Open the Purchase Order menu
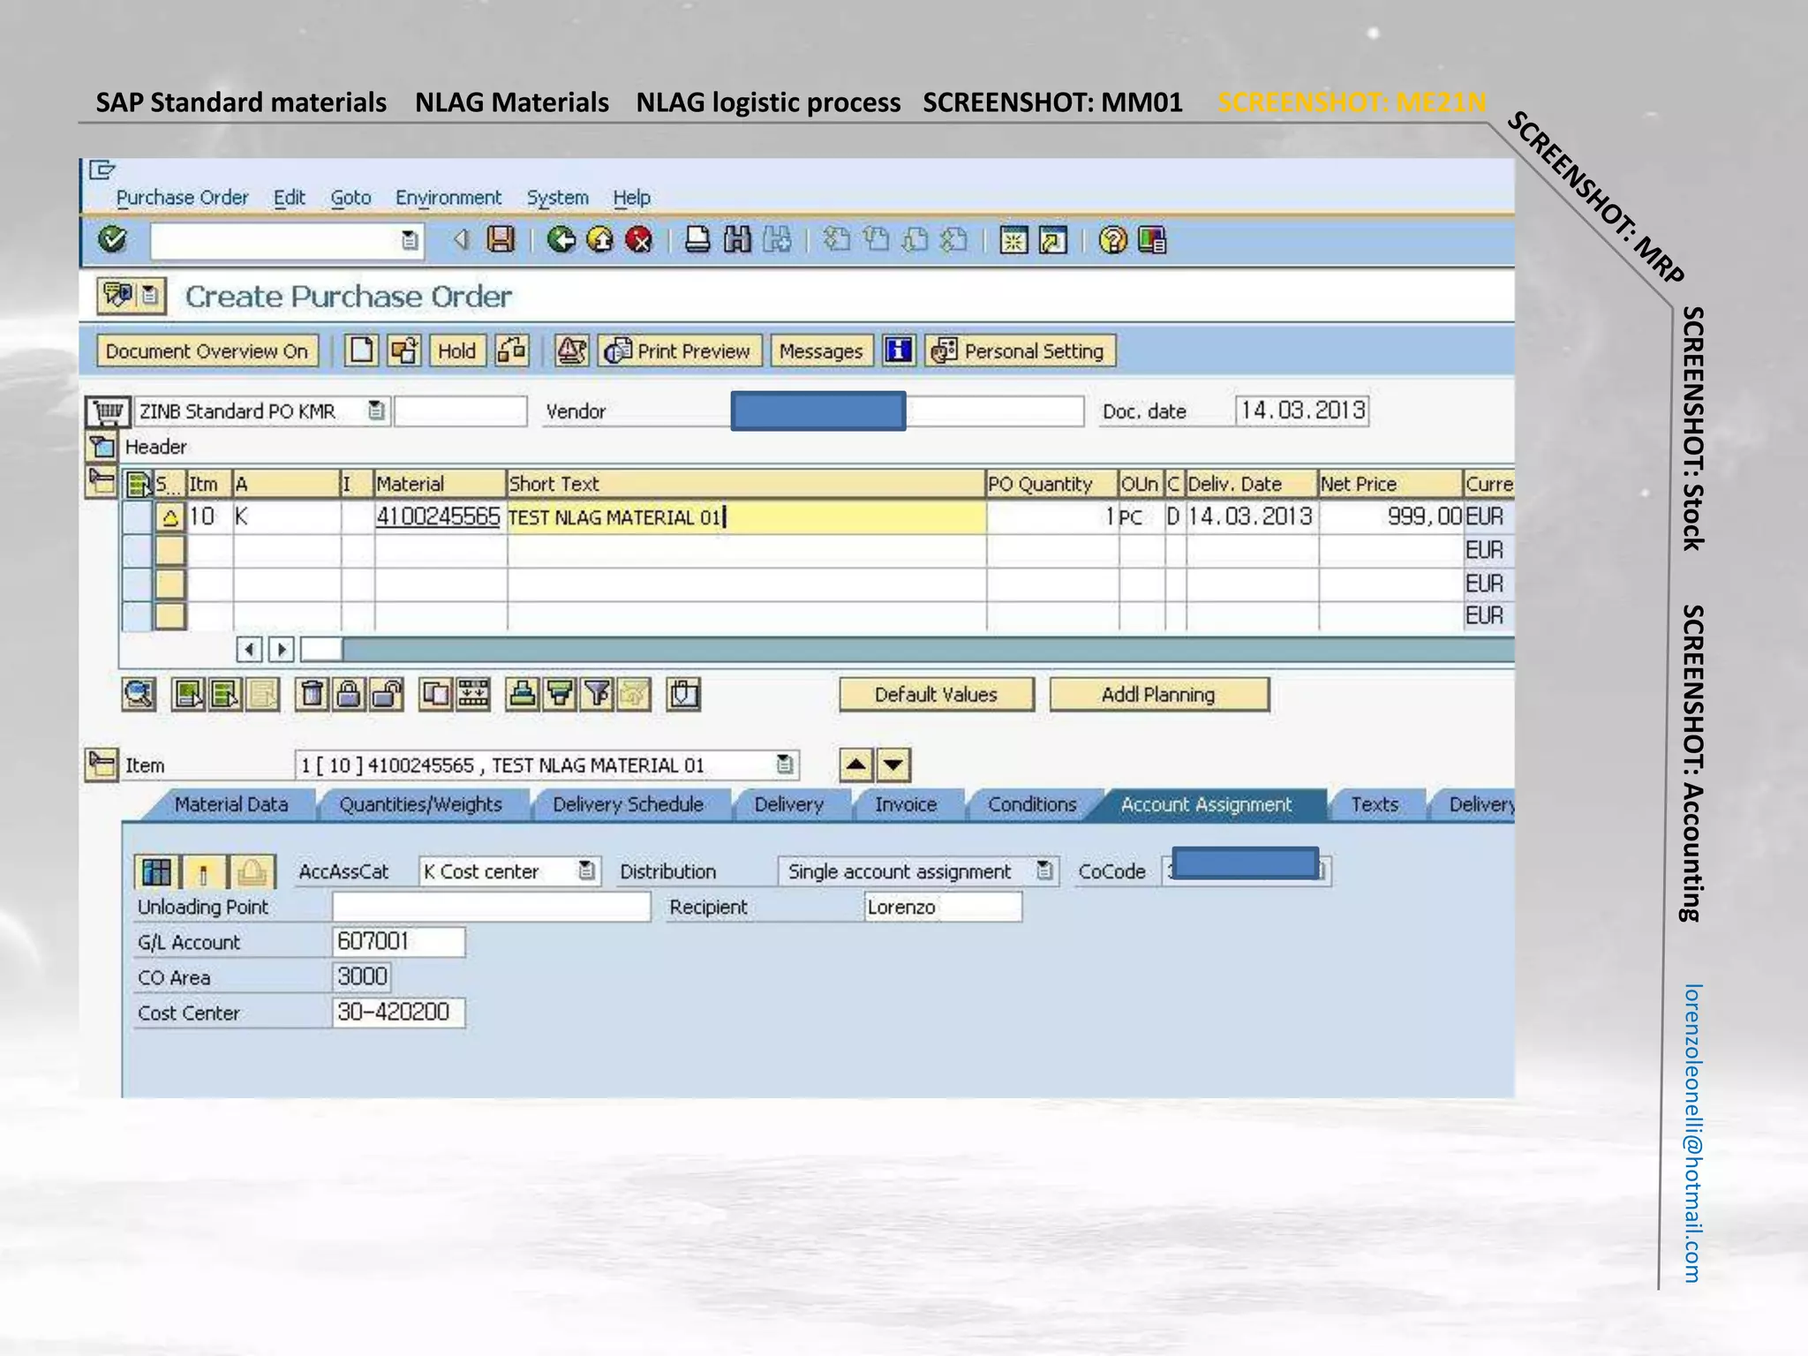Screen dimensions: 1808x1356 click(x=182, y=198)
